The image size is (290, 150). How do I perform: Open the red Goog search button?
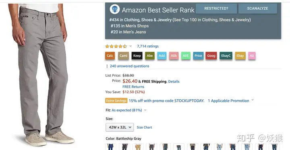click(x=211, y=55)
